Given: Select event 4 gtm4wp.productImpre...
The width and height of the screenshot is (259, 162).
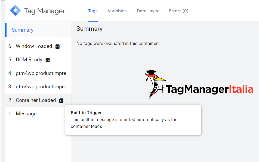Looking at the screenshot, I should (x=38, y=73).
